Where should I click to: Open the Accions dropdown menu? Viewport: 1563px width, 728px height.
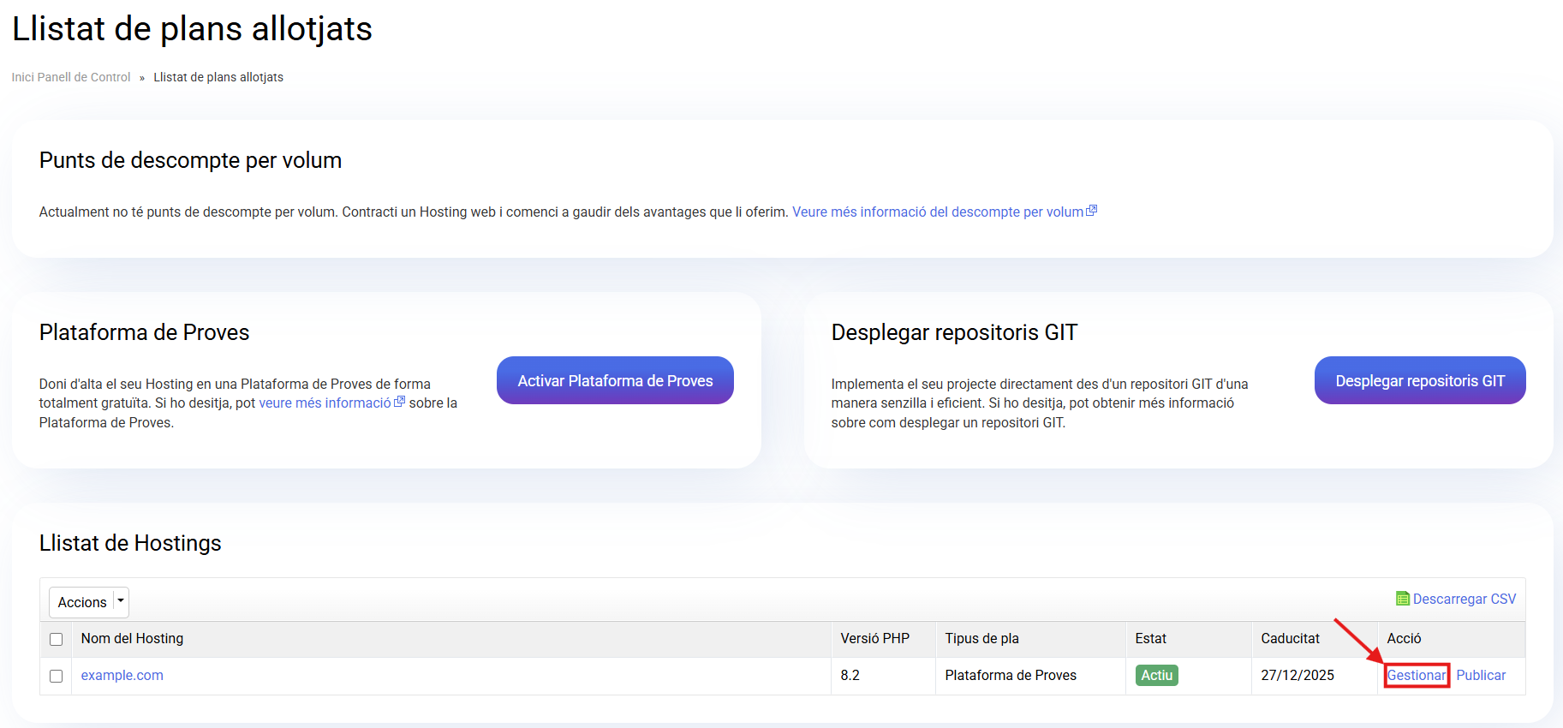[82, 602]
